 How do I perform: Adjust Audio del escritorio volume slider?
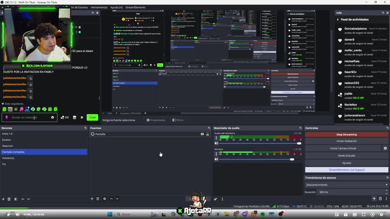[x=260, y=143]
